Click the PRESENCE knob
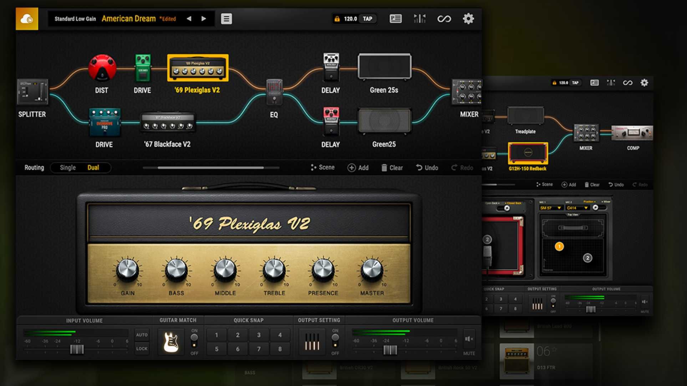Screen dimensions: 687x386 click(323, 270)
